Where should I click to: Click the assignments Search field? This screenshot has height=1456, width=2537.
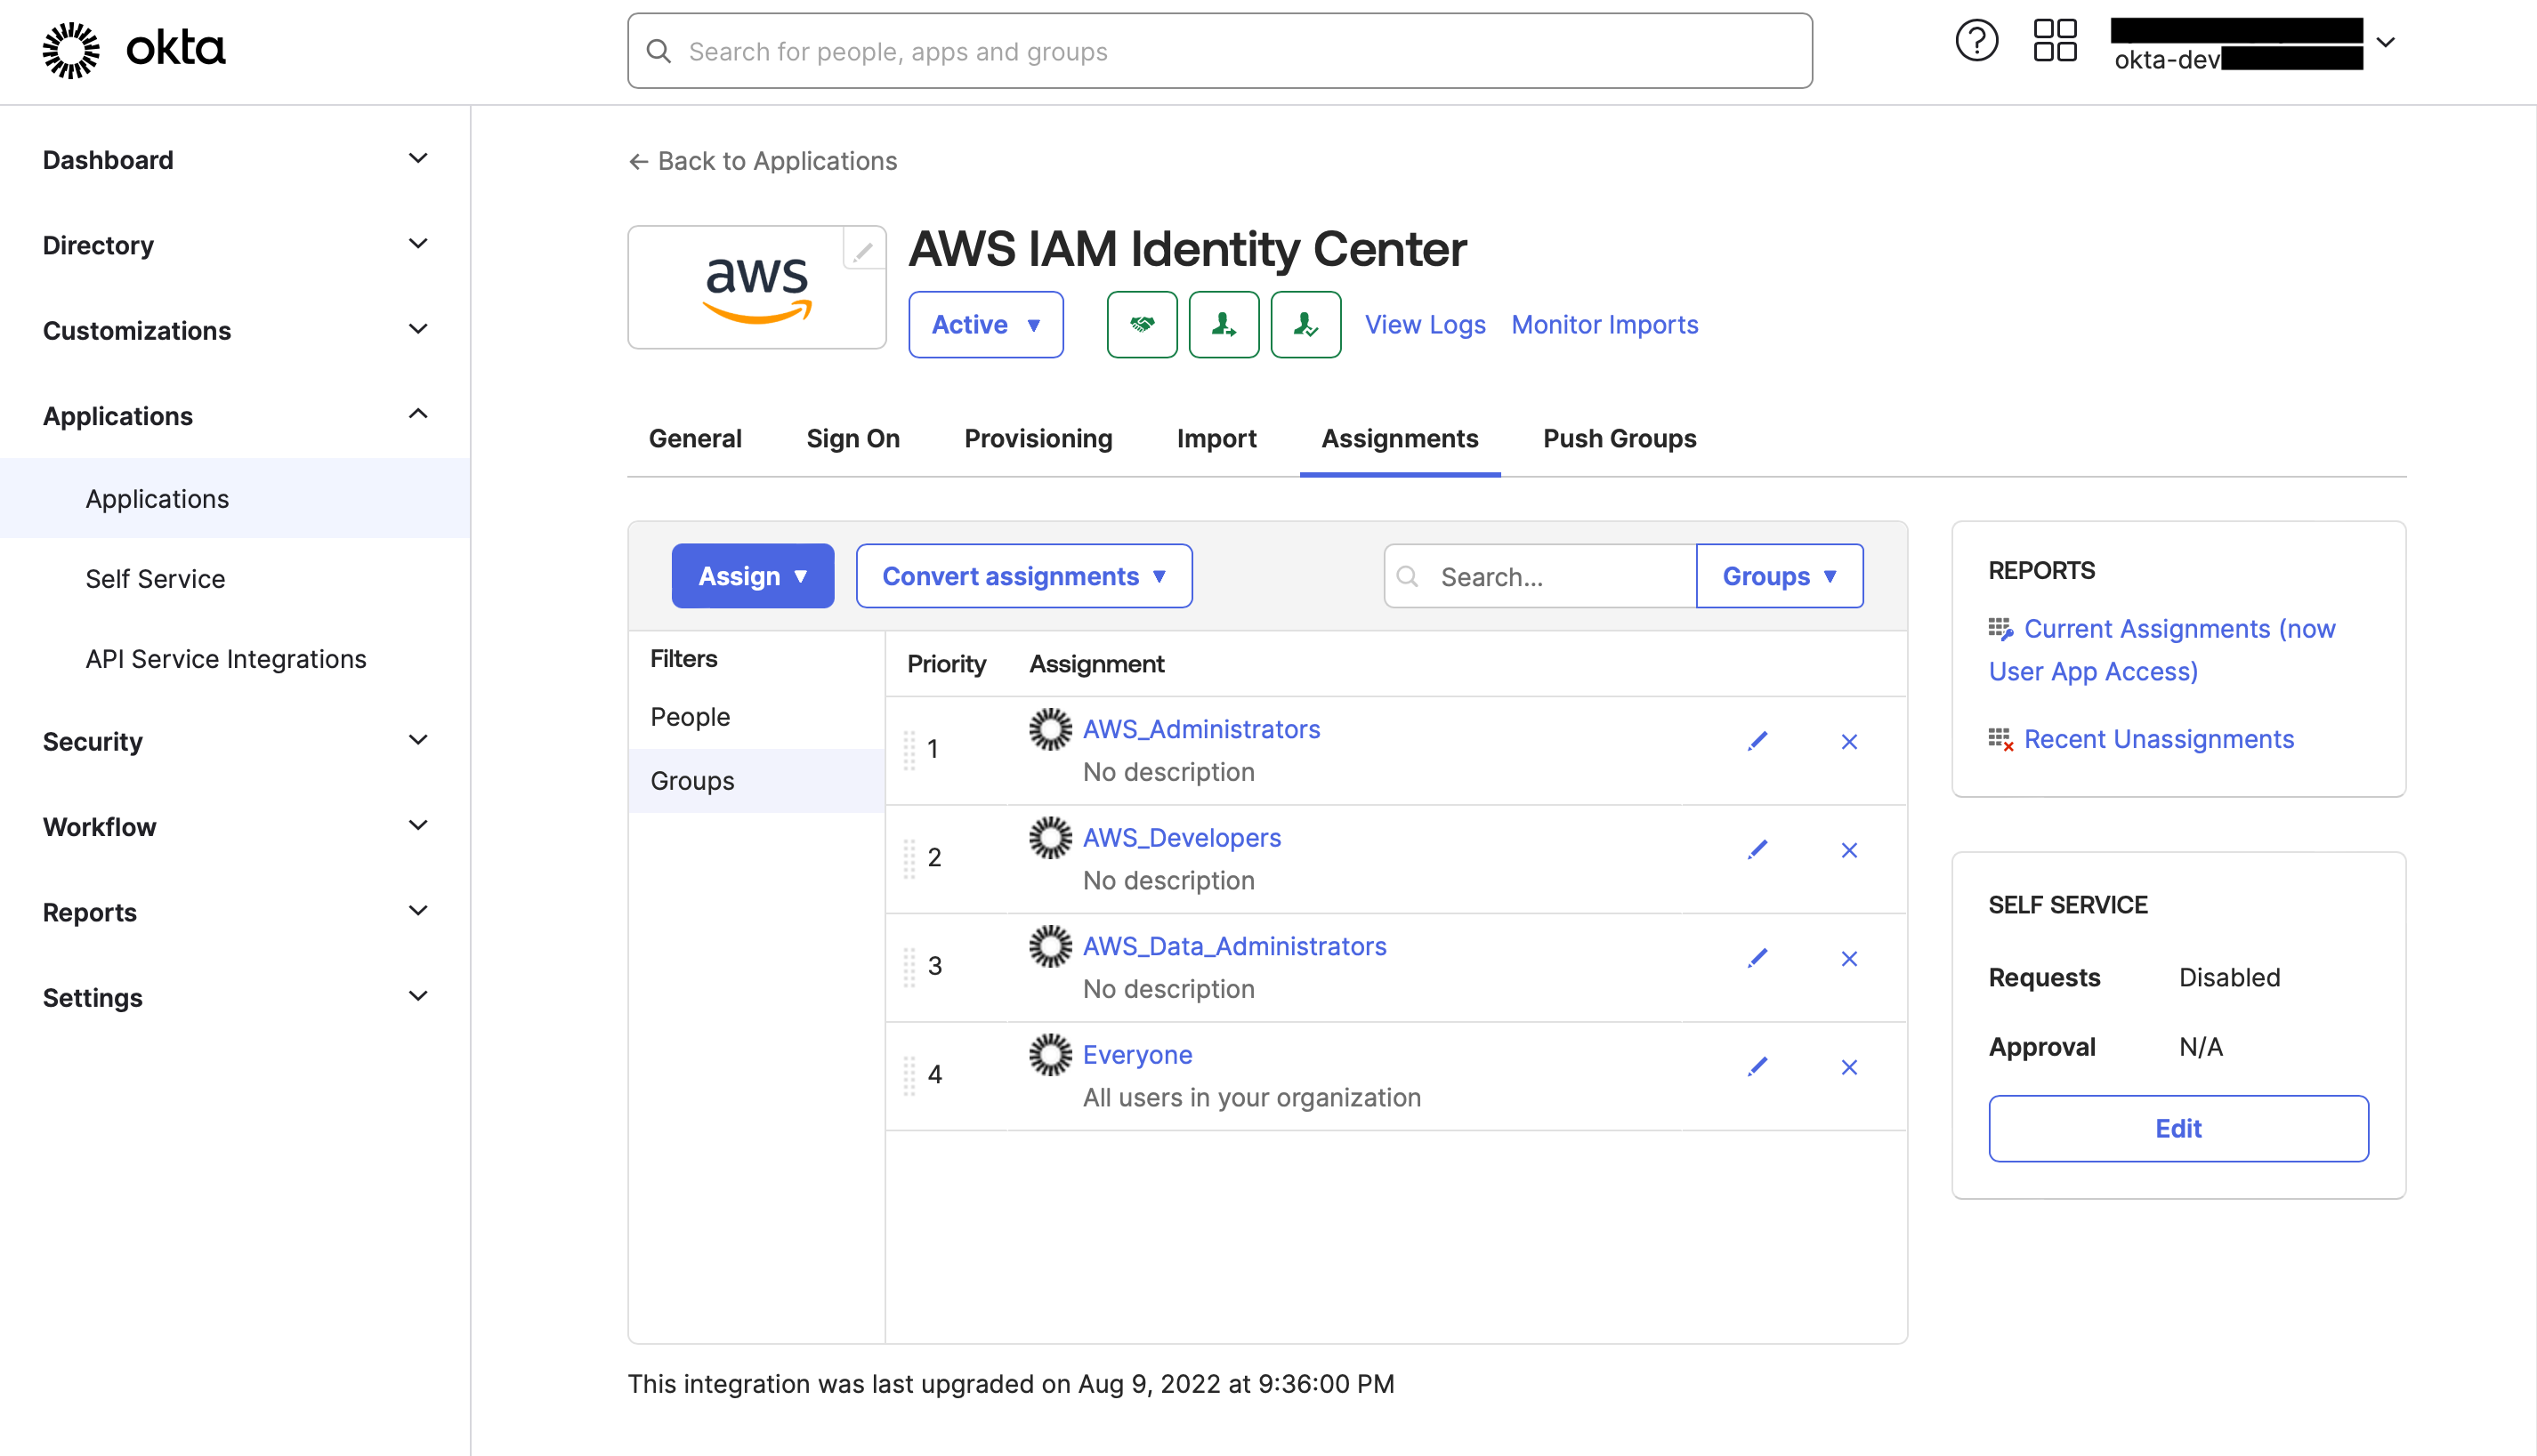click(1540, 576)
